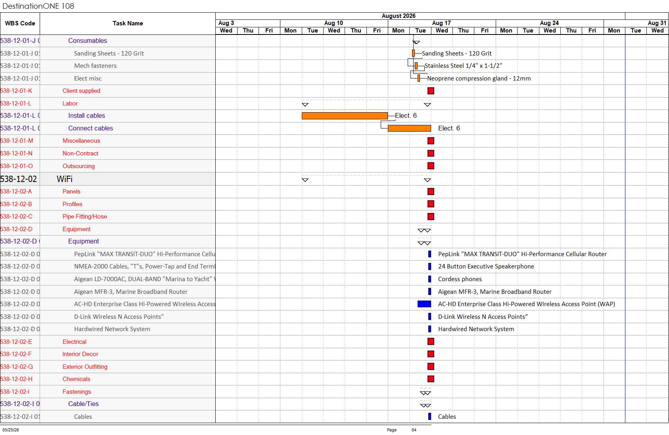The width and height of the screenshot is (669, 435).
Task: Click the orange Connect cables Gantt bar
Action: tap(409, 128)
